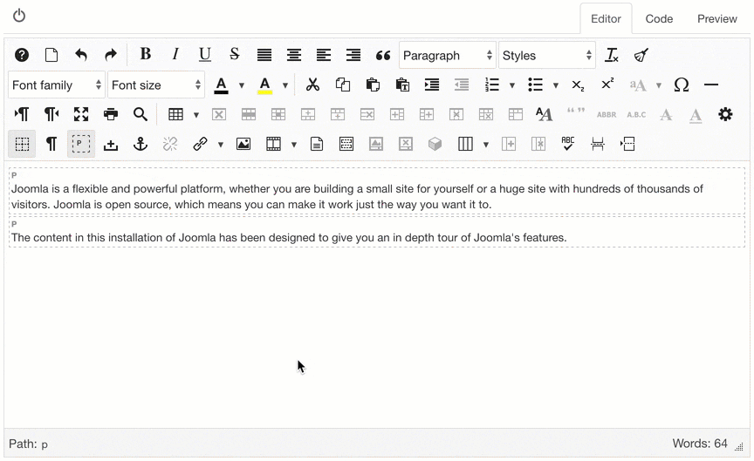
Task: Insert a blockquote using the quote icon
Action: pyautogui.click(x=382, y=55)
